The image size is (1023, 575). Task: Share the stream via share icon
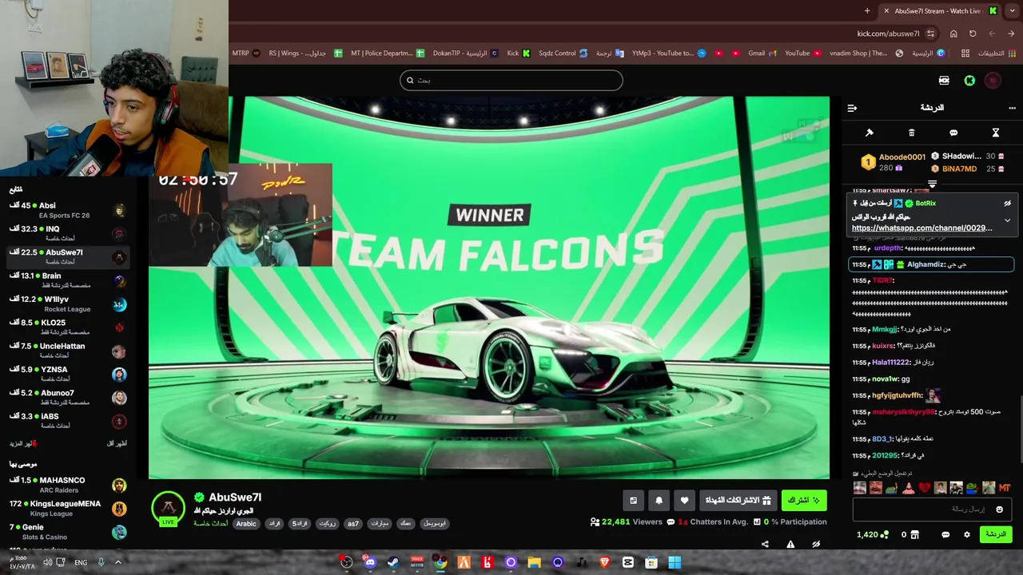765,545
